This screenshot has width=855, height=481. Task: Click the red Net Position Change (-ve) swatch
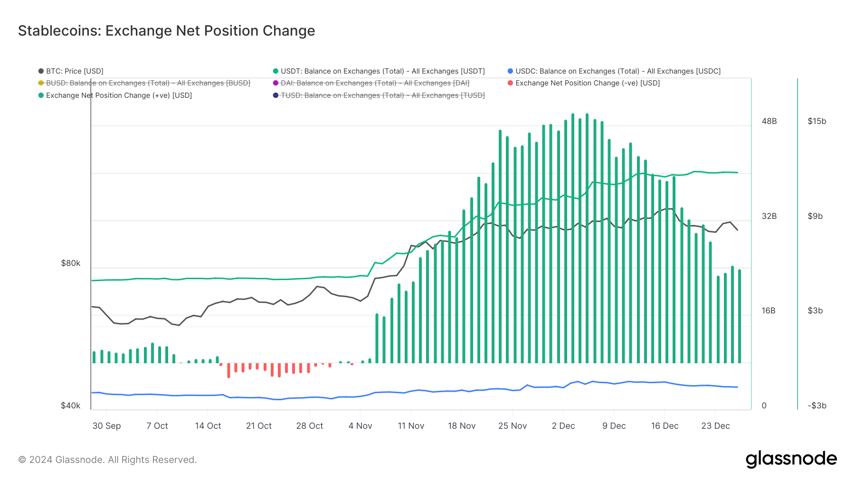tap(510, 83)
